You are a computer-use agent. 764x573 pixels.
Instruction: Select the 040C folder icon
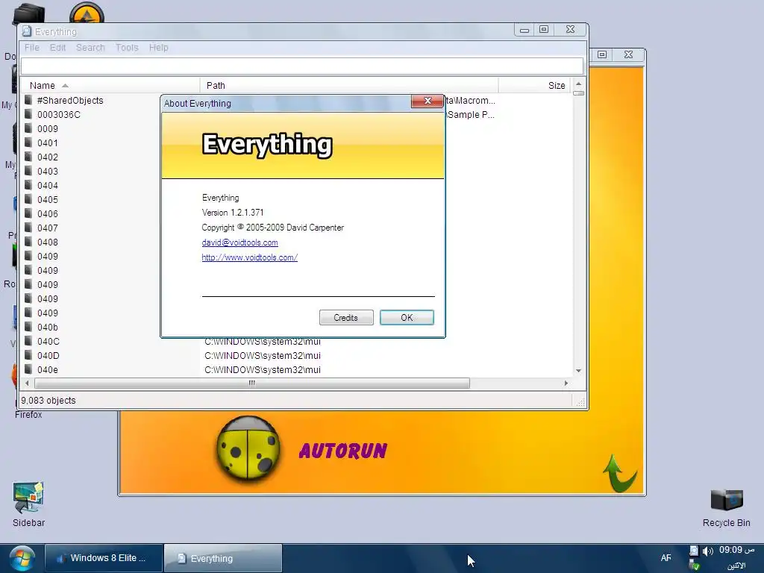click(x=28, y=341)
